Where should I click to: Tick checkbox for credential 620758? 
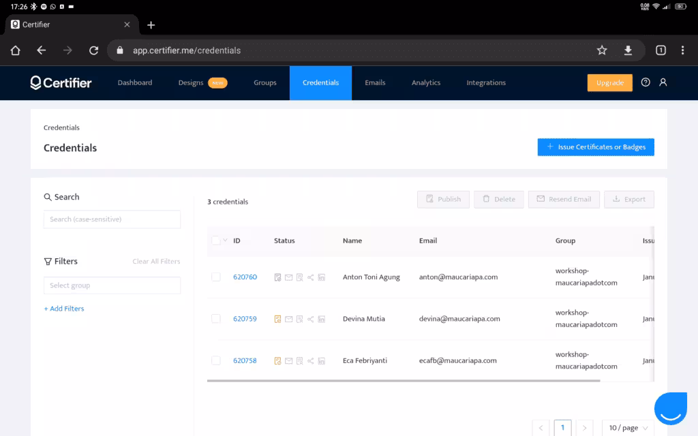coord(216,361)
